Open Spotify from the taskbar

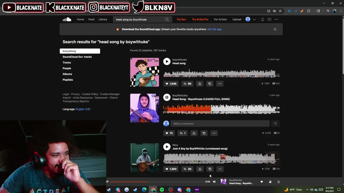click(162, 190)
